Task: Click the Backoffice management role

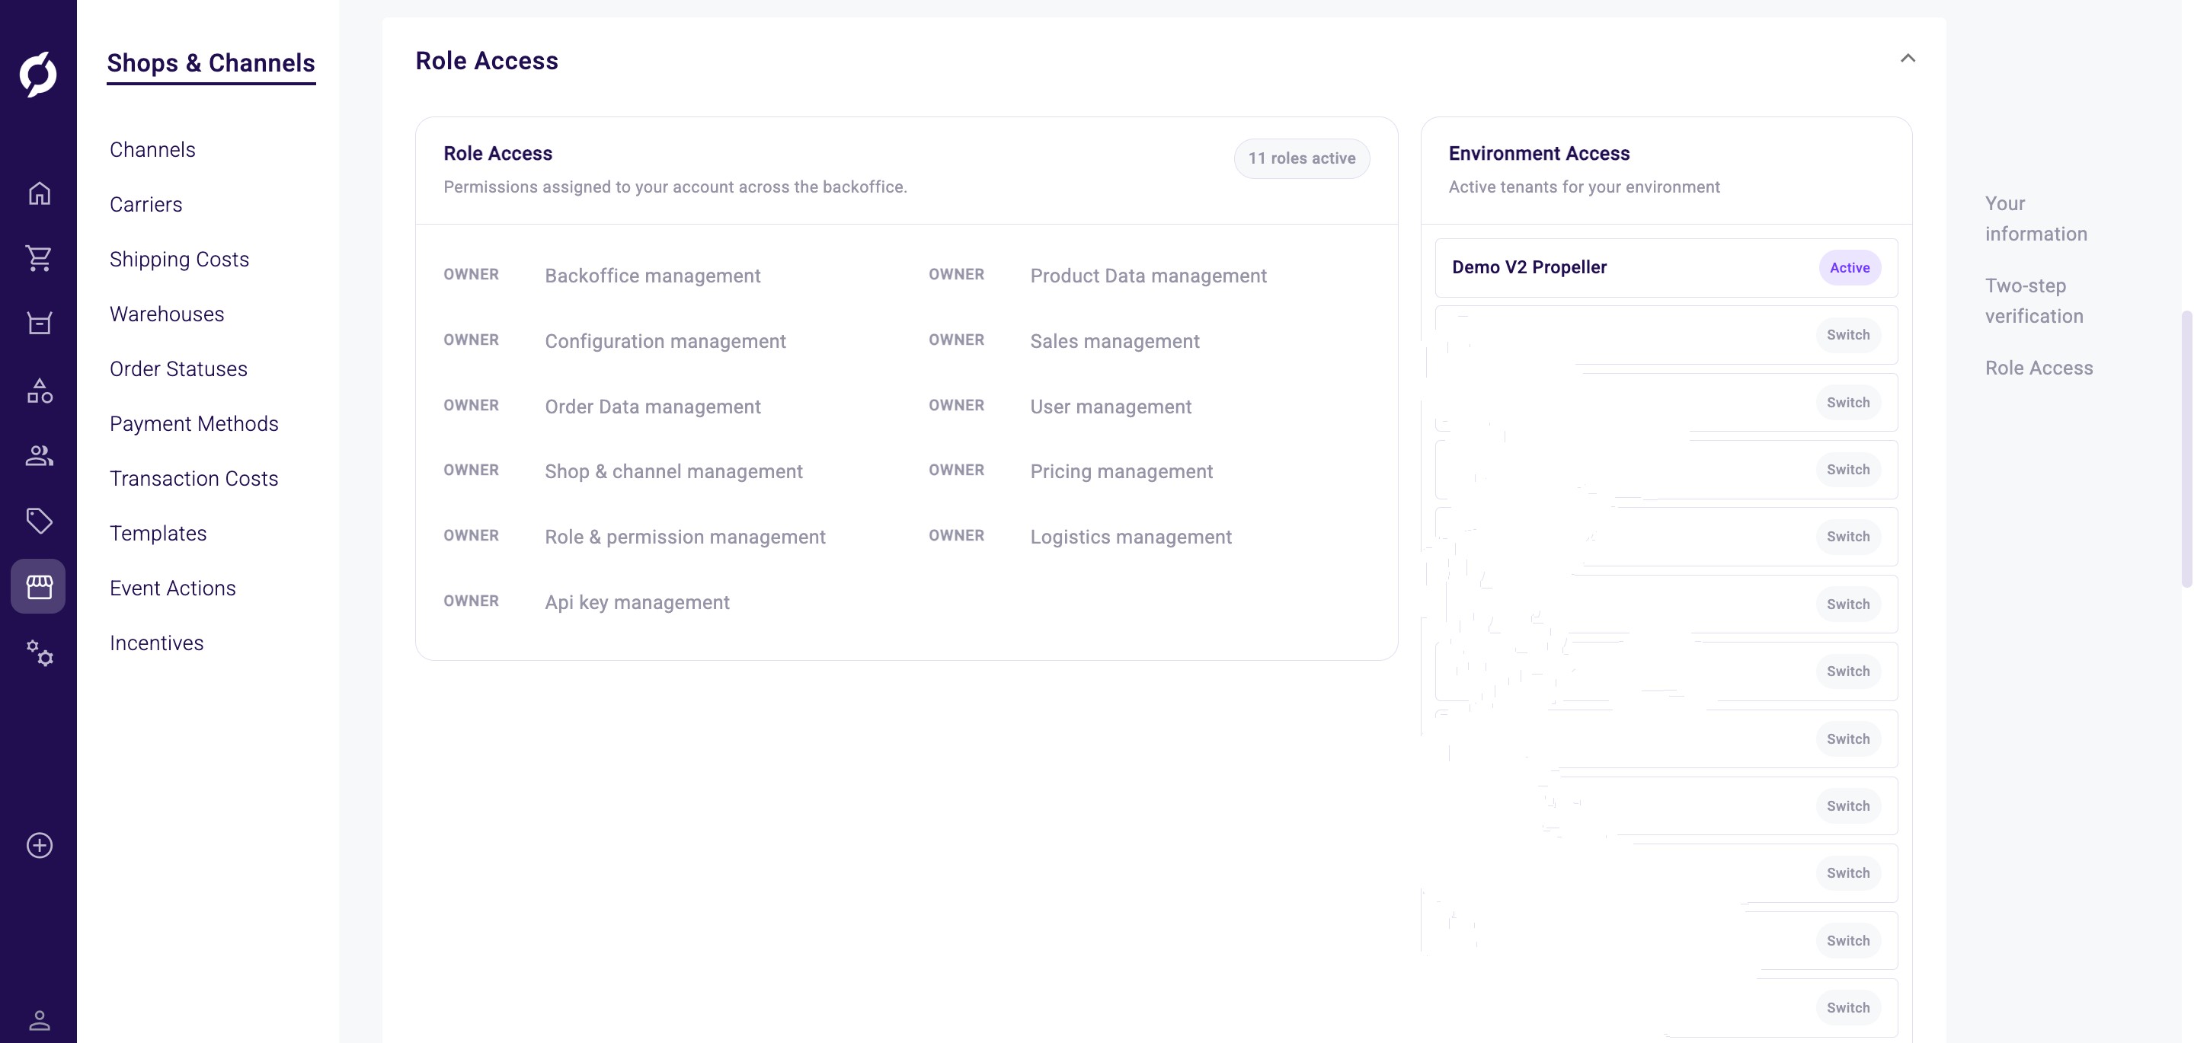Action: (x=652, y=276)
